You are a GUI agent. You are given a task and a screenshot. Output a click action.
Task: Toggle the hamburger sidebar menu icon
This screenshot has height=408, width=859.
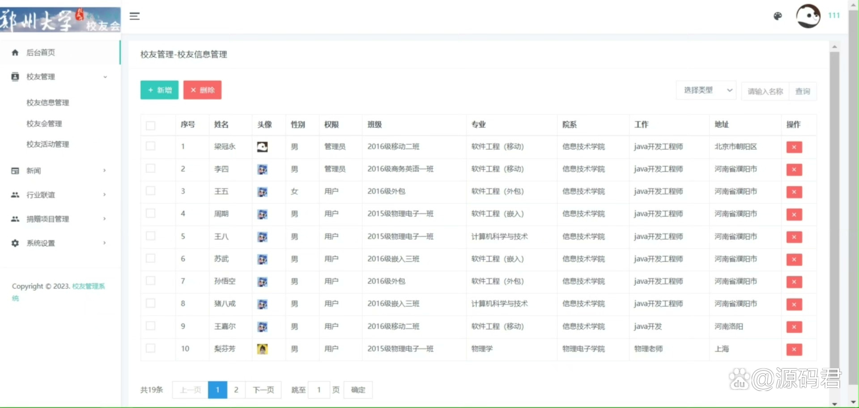click(135, 16)
